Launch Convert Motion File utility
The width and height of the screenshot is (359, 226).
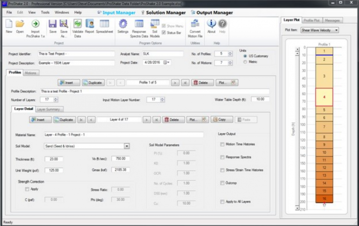pyautogui.click(x=195, y=29)
